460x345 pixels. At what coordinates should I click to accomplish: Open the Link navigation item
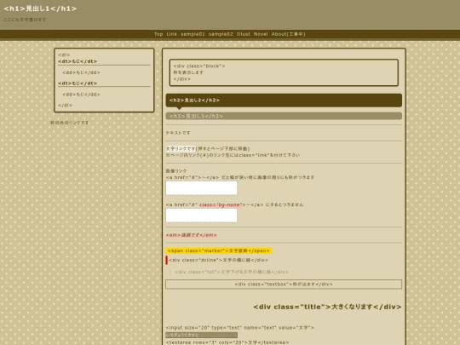[171, 34]
